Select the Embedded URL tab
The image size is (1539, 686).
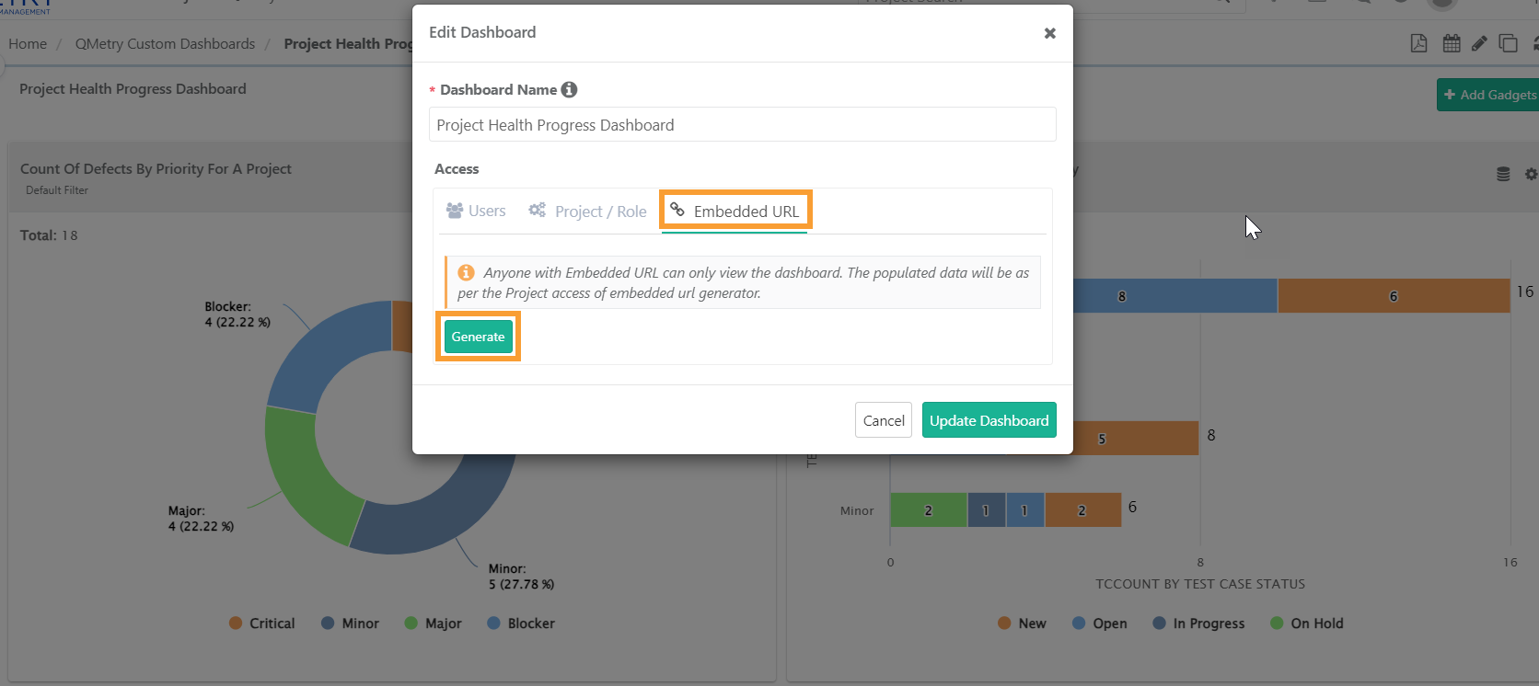pos(735,212)
